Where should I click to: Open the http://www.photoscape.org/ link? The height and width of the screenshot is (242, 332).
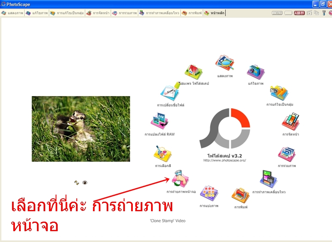point(225,161)
